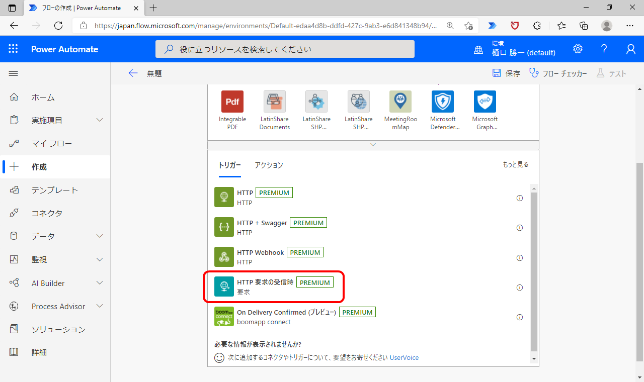Focus the resource search box
The image size is (644, 382).
[285, 49]
